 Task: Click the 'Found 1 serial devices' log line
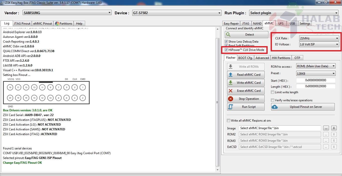click(18, 148)
